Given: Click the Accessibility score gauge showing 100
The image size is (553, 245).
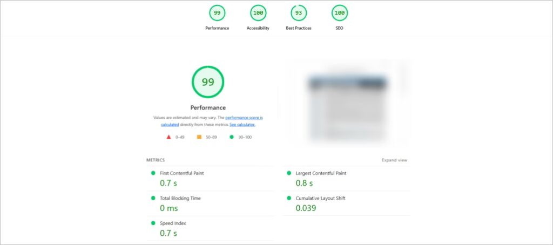Looking at the screenshot, I should (258, 13).
